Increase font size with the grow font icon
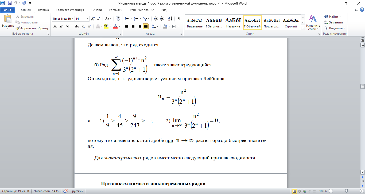The image size is (365, 194). point(93,19)
